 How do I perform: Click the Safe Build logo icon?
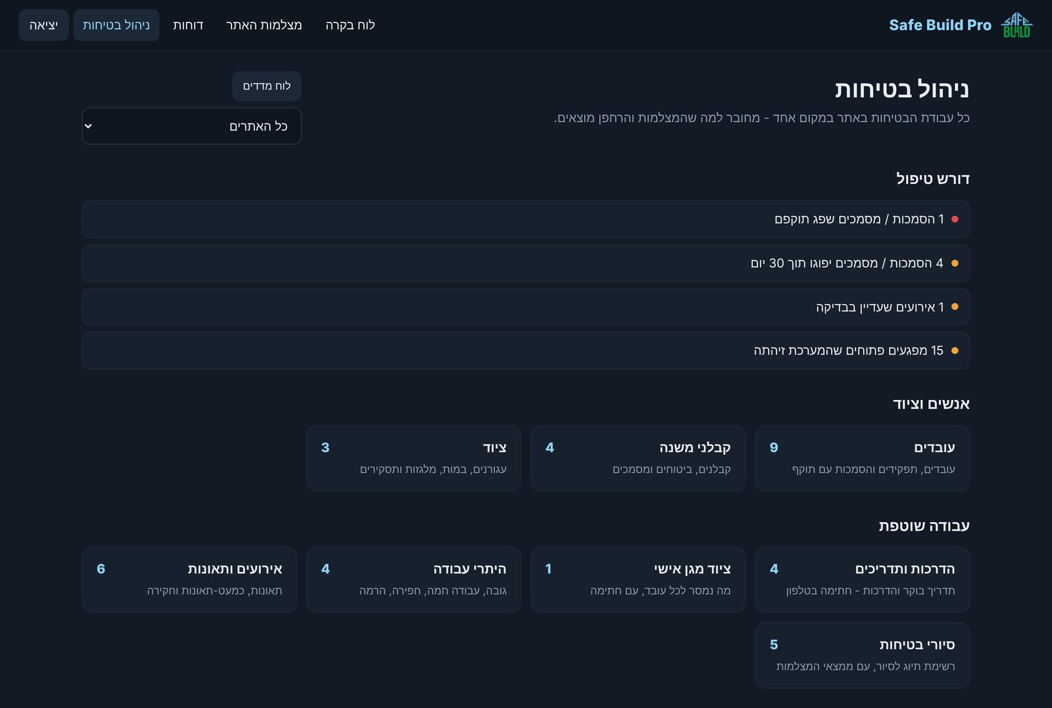(1016, 25)
